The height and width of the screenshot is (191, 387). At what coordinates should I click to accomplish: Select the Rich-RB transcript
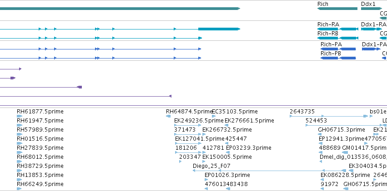coord(338,38)
